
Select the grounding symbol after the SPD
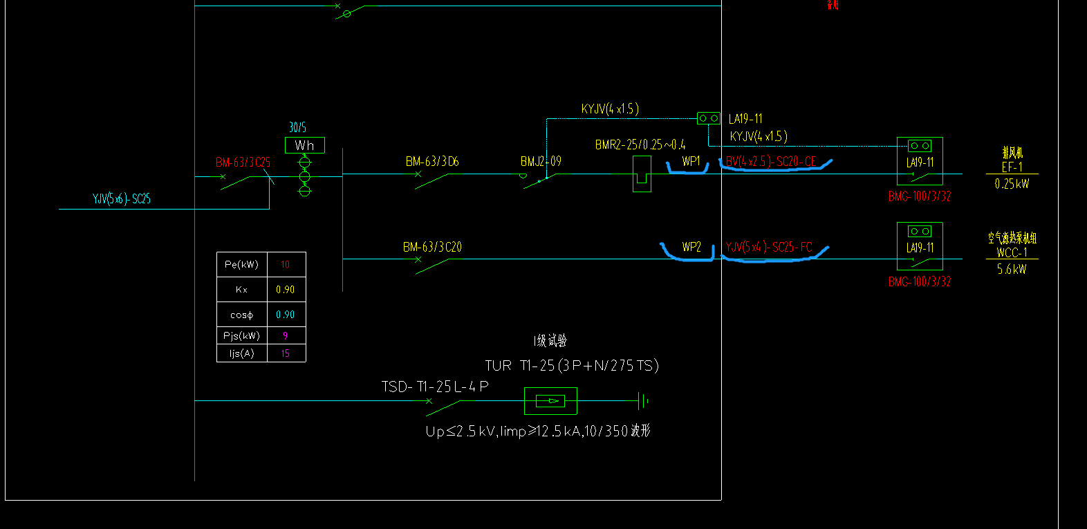coord(643,400)
